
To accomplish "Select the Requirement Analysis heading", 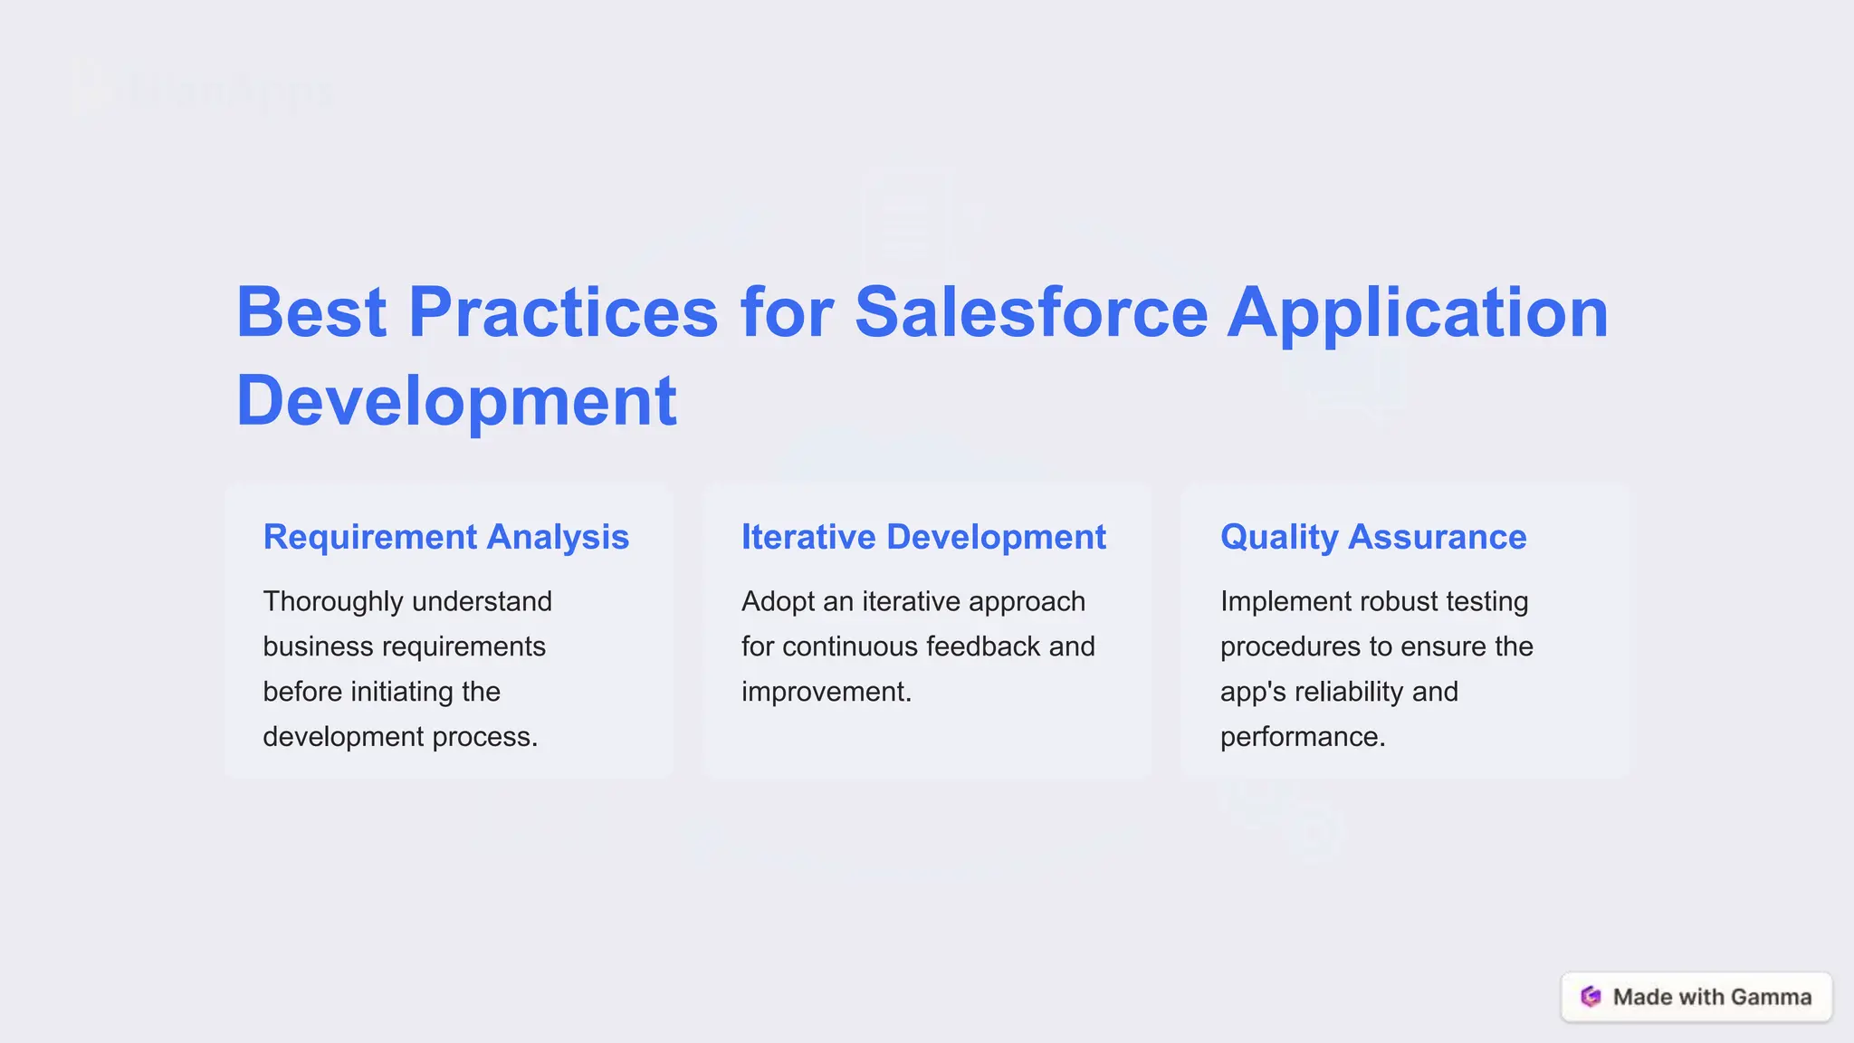I will (x=445, y=537).
